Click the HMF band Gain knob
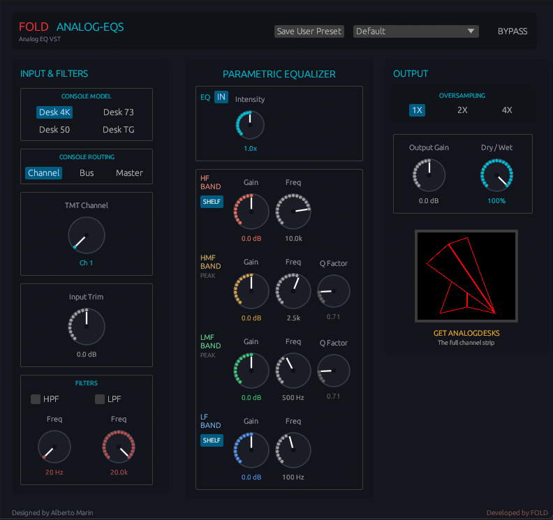 coord(251,291)
